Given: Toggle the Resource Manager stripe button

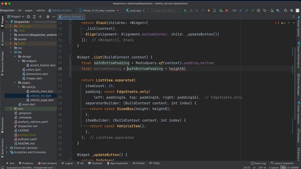Looking at the screenshot, I should point(2,63).
